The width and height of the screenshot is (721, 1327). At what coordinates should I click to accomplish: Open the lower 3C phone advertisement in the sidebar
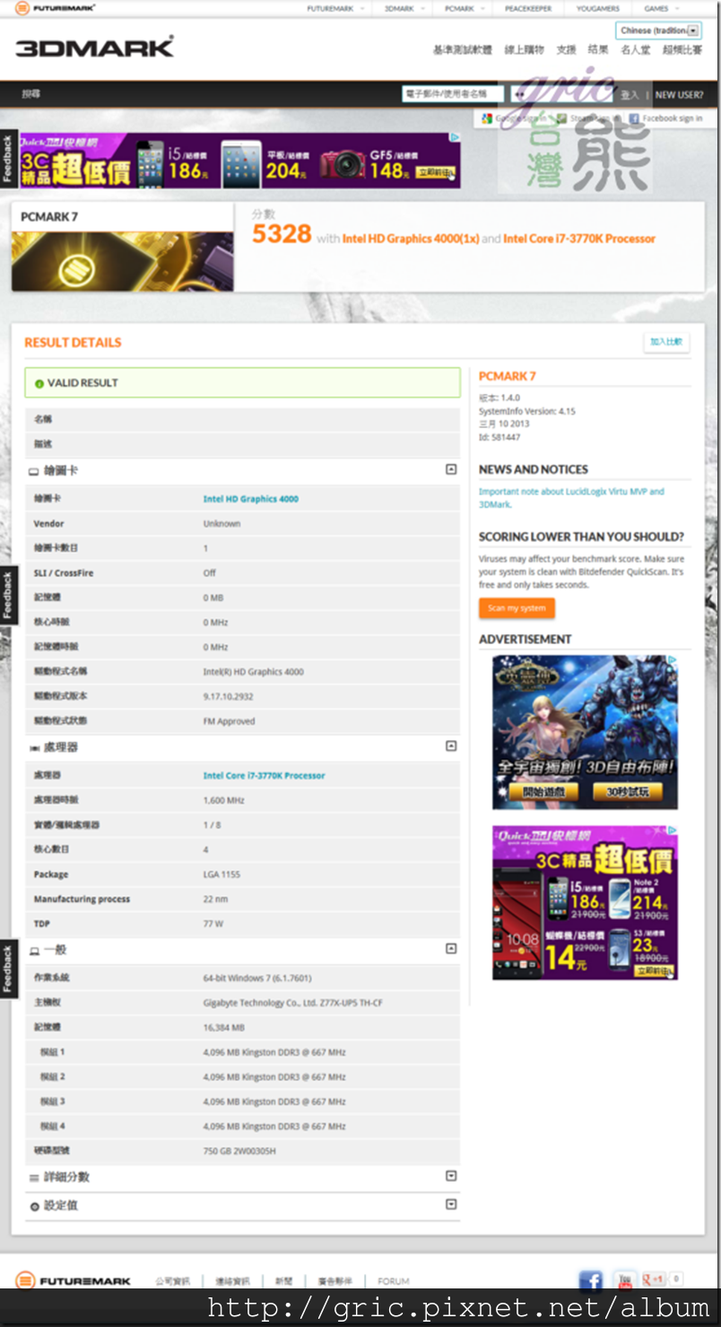[x=585, y=904]
